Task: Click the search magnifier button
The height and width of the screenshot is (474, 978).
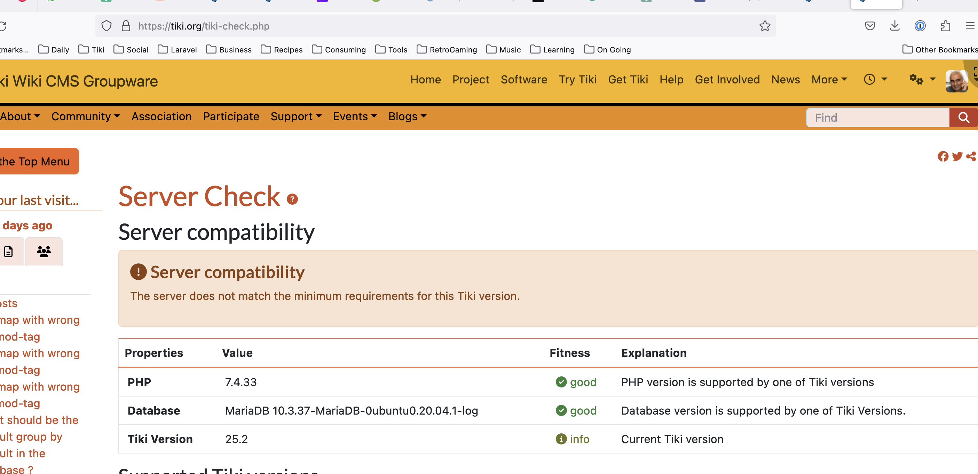Action: 964,117
